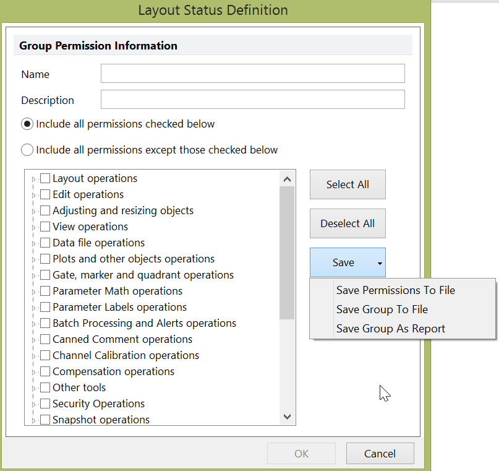This screenshot has width=499, height=471.
Task: Expand the Other tools tree arrow
Action: point(33,388)
